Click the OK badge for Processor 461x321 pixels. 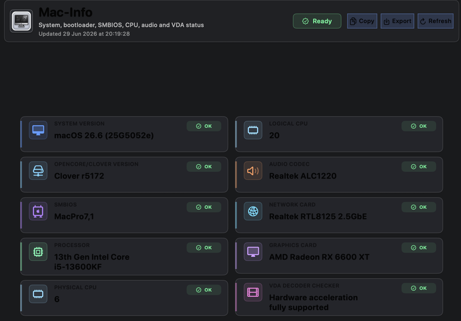[x=204, y=248]
